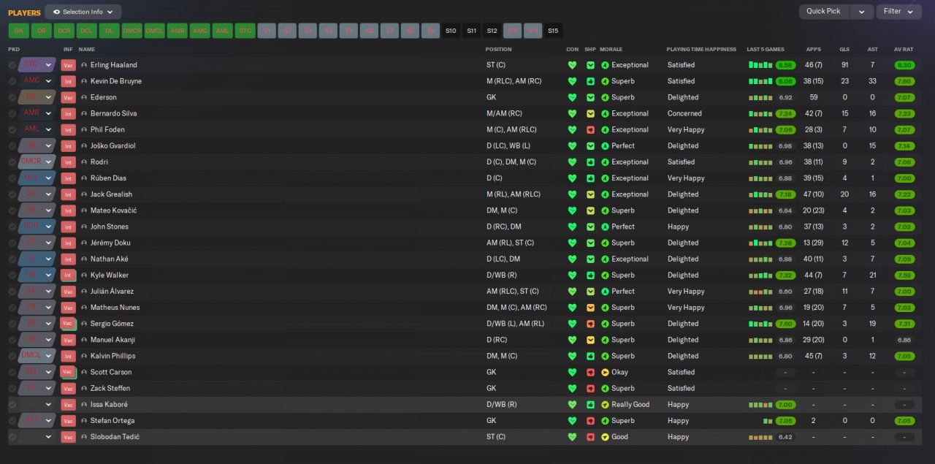Toggle the picked checkmark for Erling Haaland

pos(12,65)
